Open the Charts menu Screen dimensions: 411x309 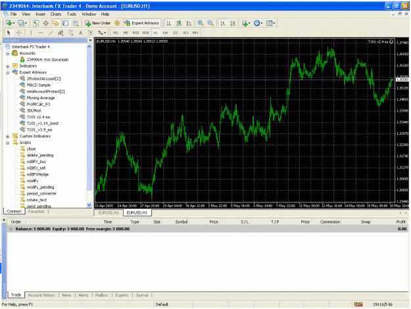coord(56,14)
